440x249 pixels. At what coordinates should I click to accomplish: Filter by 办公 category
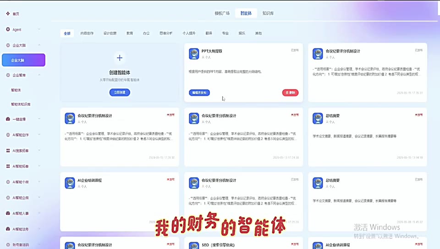[146, 33]
